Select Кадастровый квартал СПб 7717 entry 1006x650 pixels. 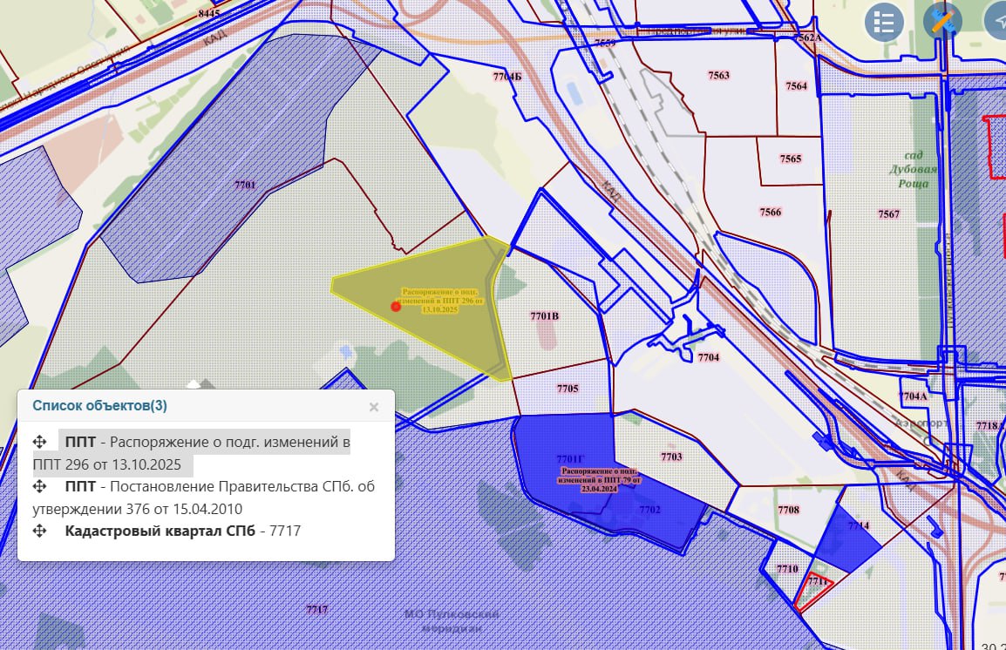(x=183, y=531)
